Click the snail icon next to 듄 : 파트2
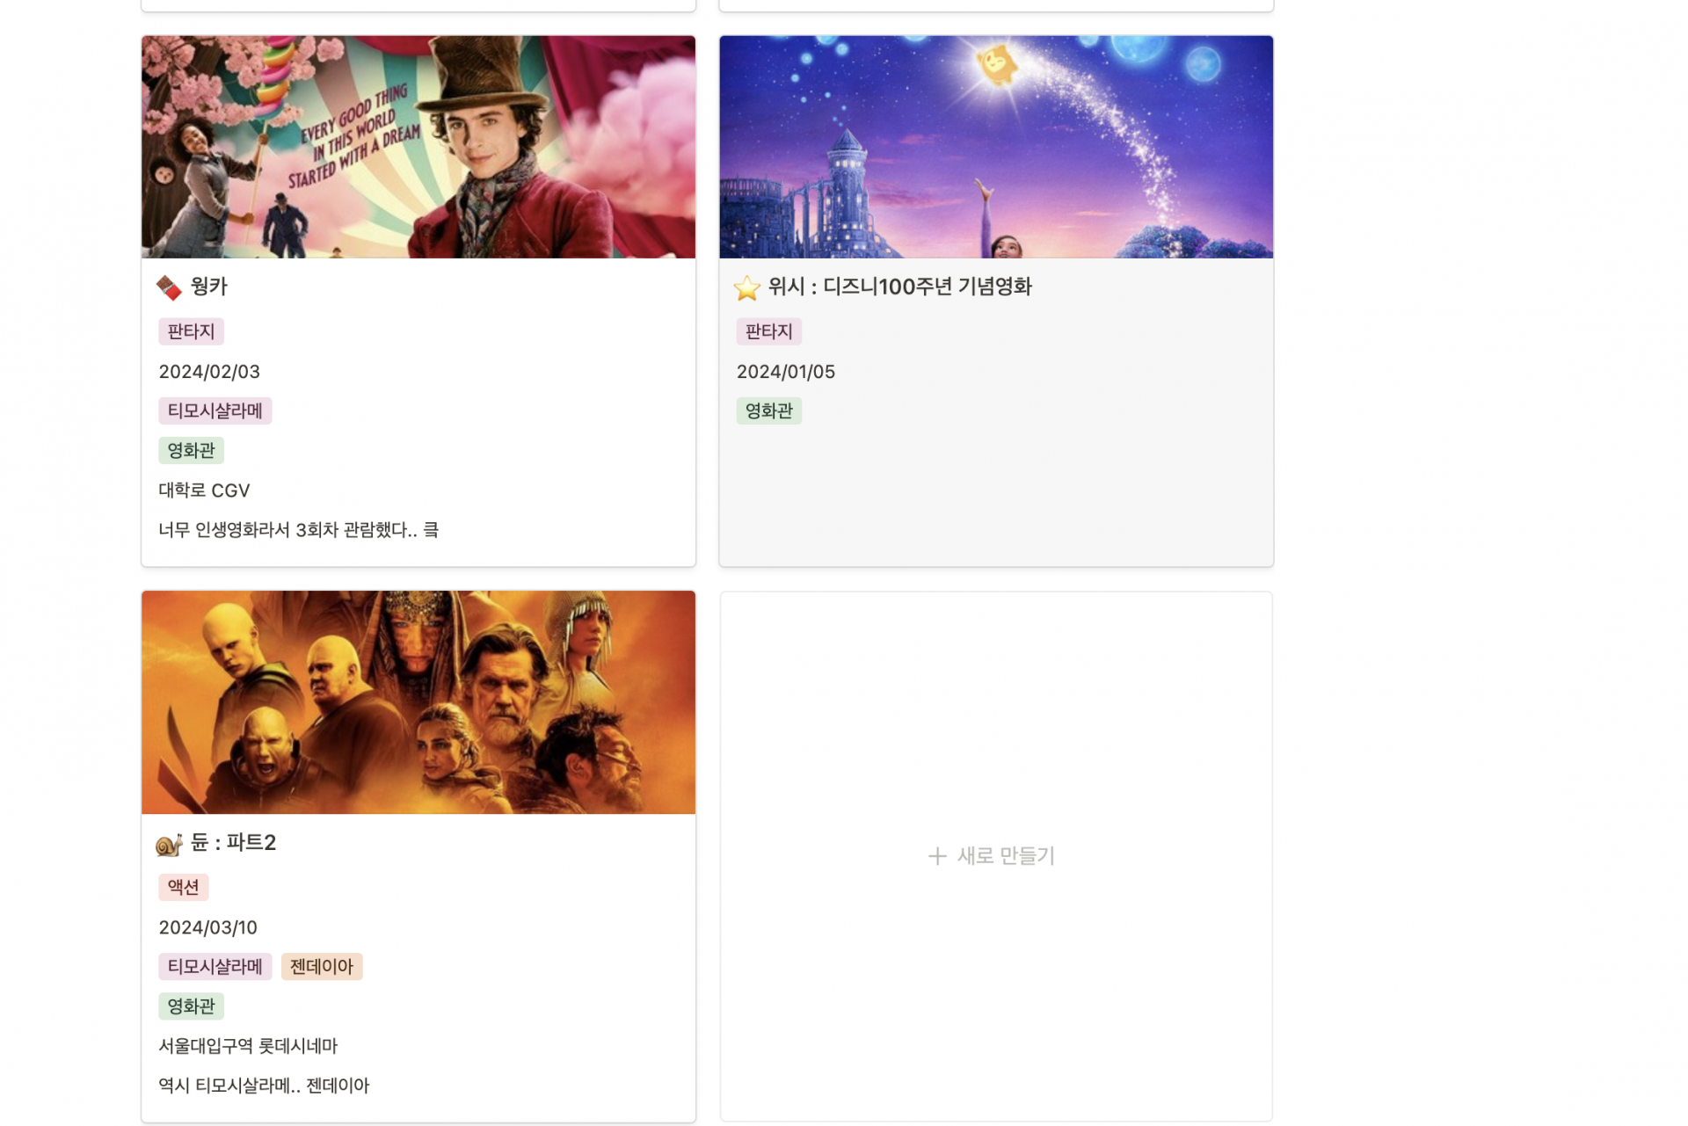1688x1126 pixels. click(x=169, y=844)
